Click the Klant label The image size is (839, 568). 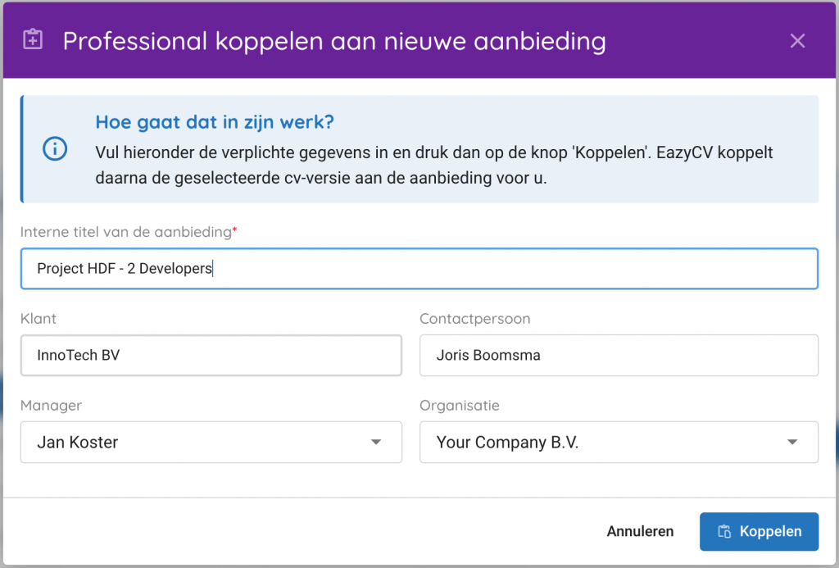39,319
